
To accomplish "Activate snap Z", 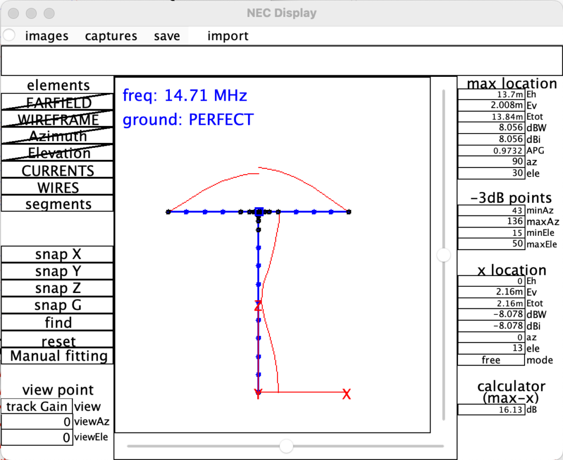I will tap(57, 287).
